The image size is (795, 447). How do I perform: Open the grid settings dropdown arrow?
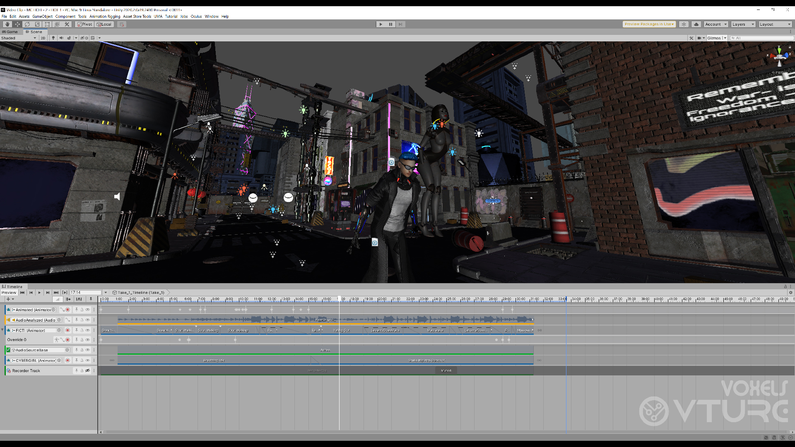[x=99, y=38]
